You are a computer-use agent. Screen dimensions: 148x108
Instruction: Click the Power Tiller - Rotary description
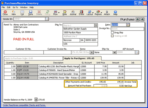click(59, 78)
